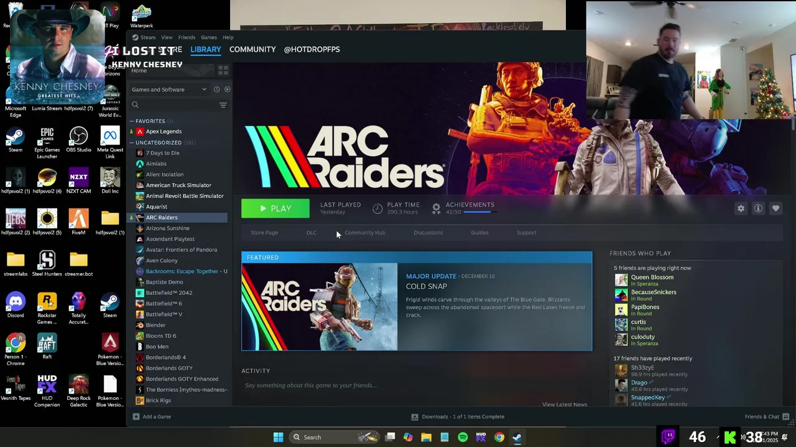Select Battlefield 2042 in library list
This screenshot has width=796, height=447.
(169, 293)
